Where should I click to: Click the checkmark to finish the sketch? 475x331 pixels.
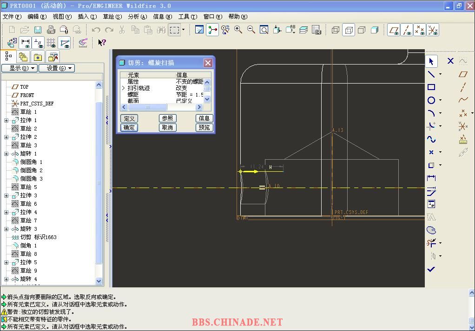(431, 269)
